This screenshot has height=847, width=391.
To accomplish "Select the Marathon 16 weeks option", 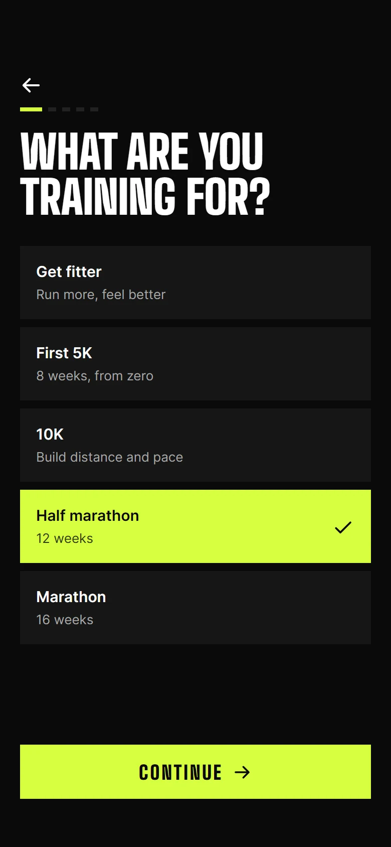I will (195, 608).
